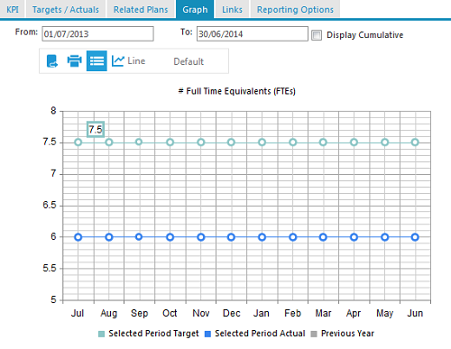Click the line chart type icon
Image resolution: width=451 pixels, height=349 pixels.
118,61
